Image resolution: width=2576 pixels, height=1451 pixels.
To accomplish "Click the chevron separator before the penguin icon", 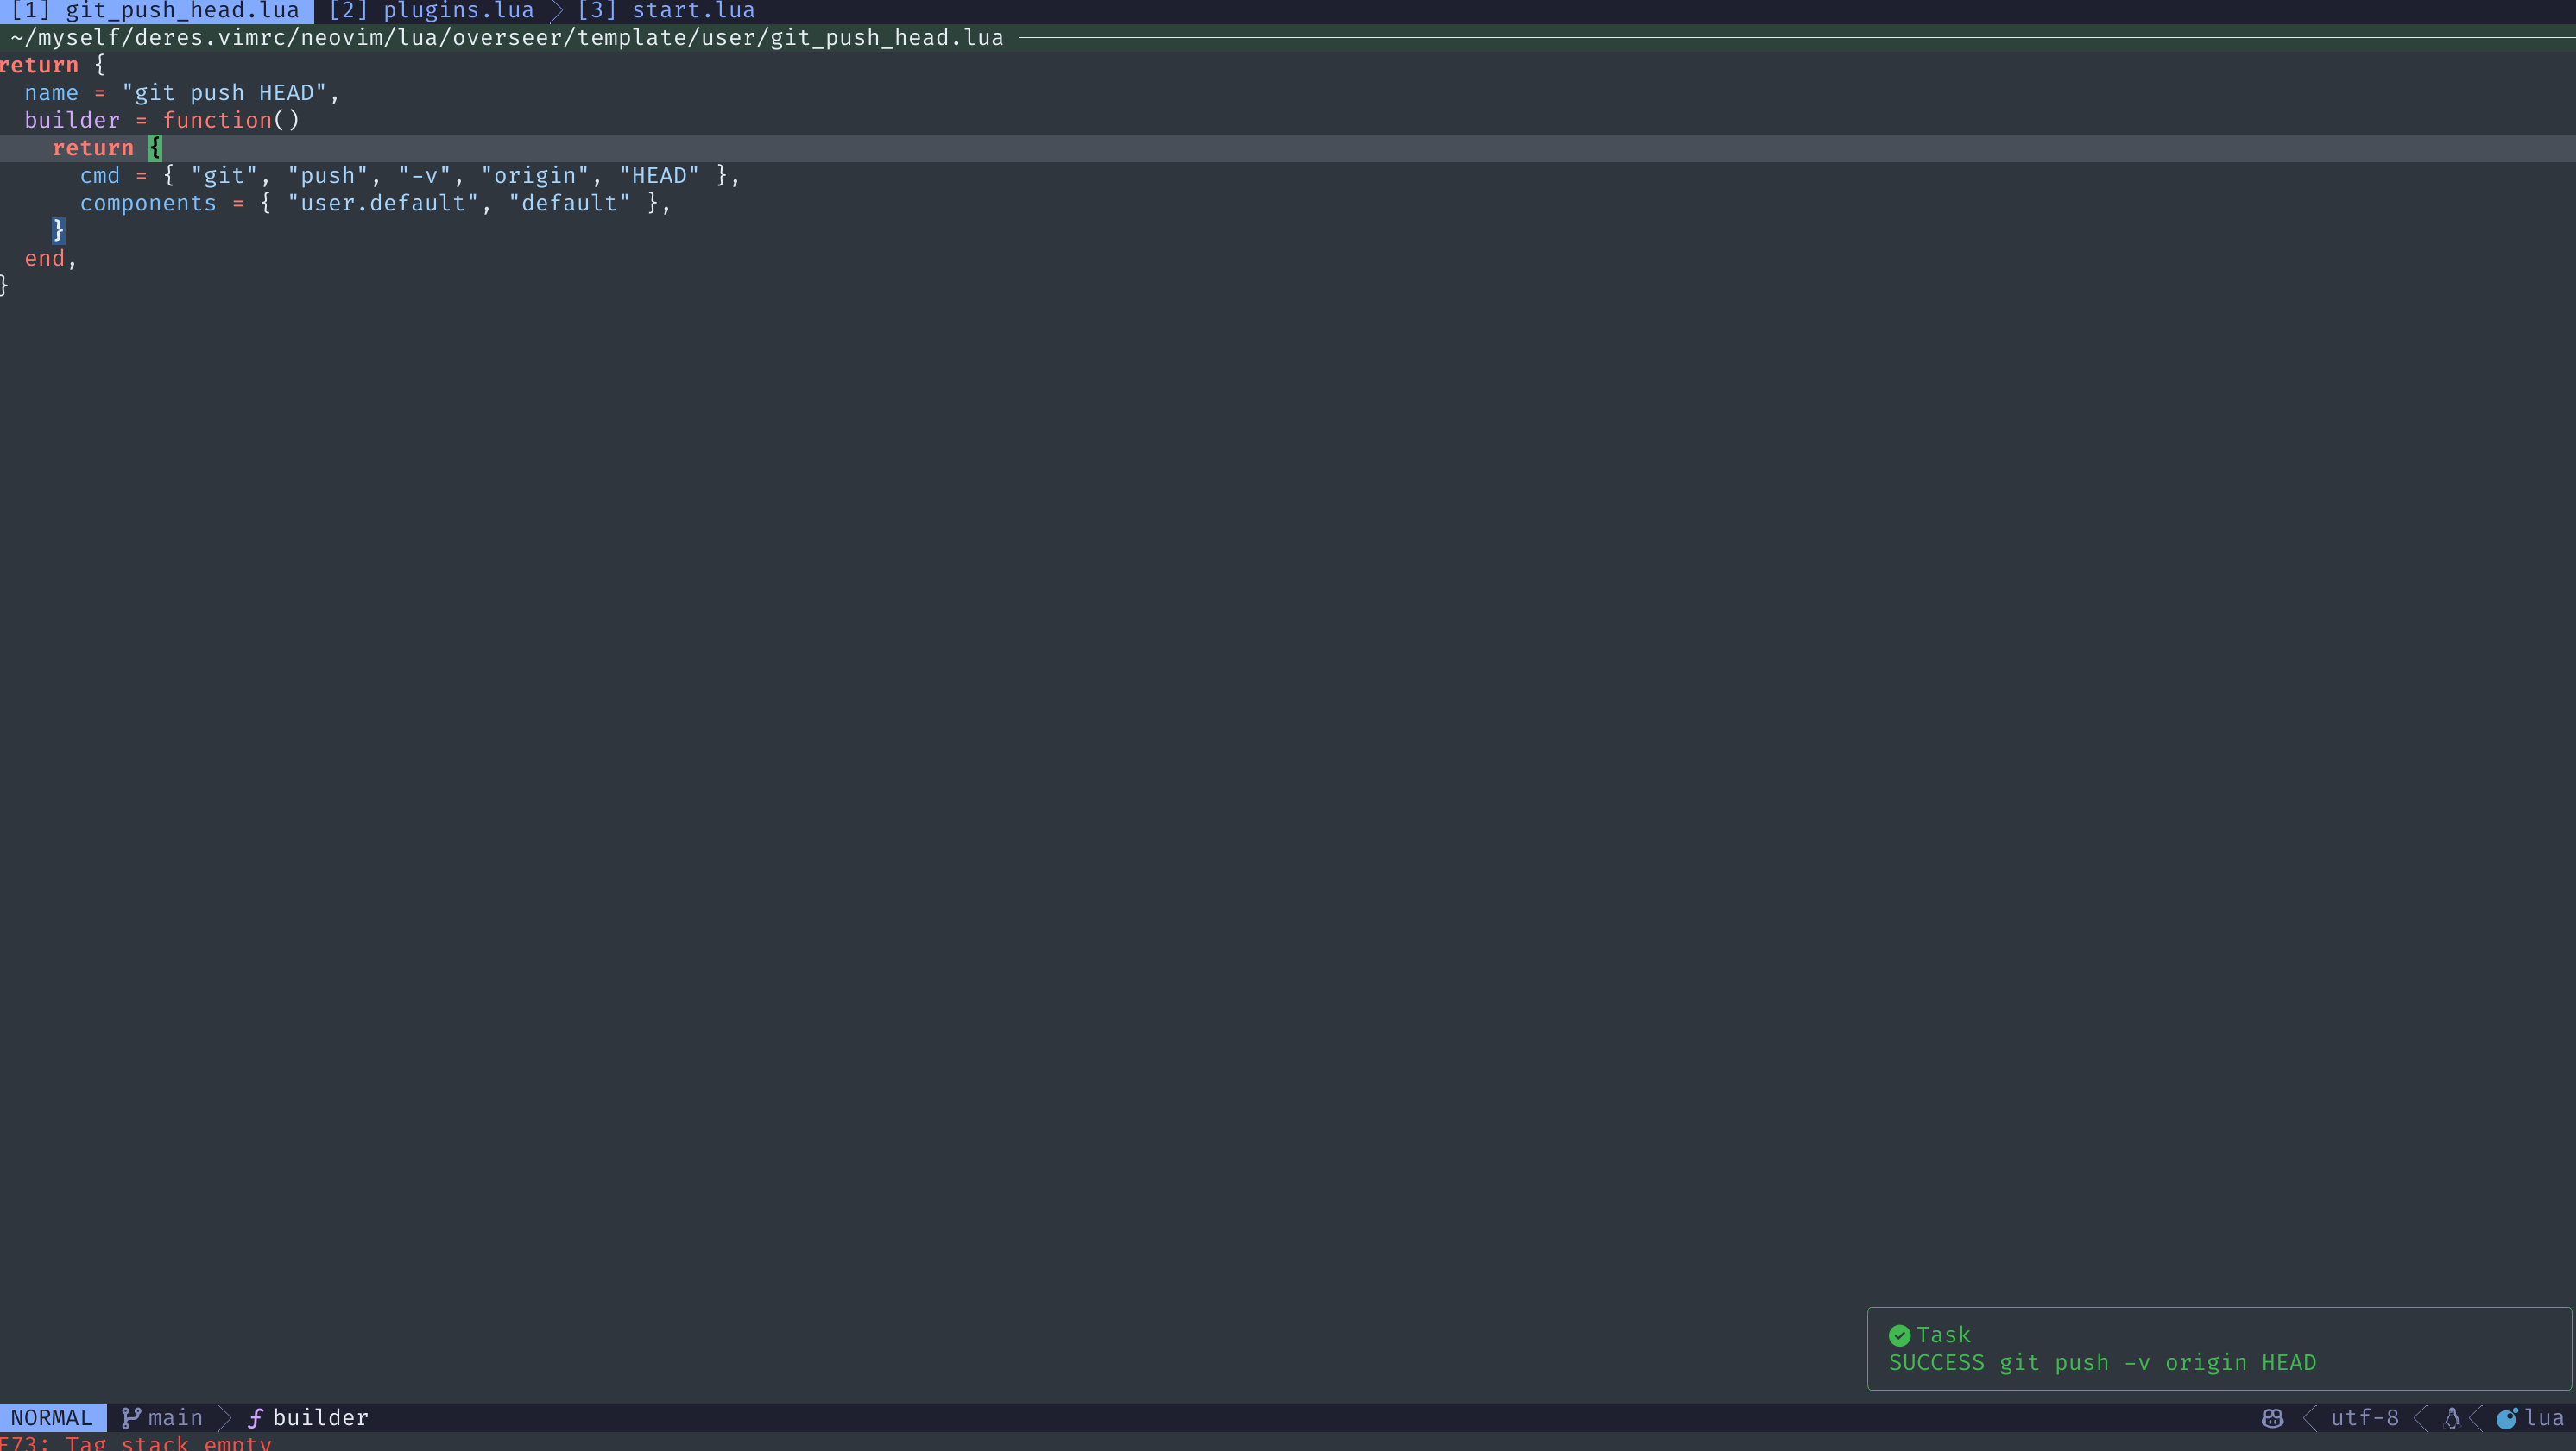I will (x=2421, y=1418).
